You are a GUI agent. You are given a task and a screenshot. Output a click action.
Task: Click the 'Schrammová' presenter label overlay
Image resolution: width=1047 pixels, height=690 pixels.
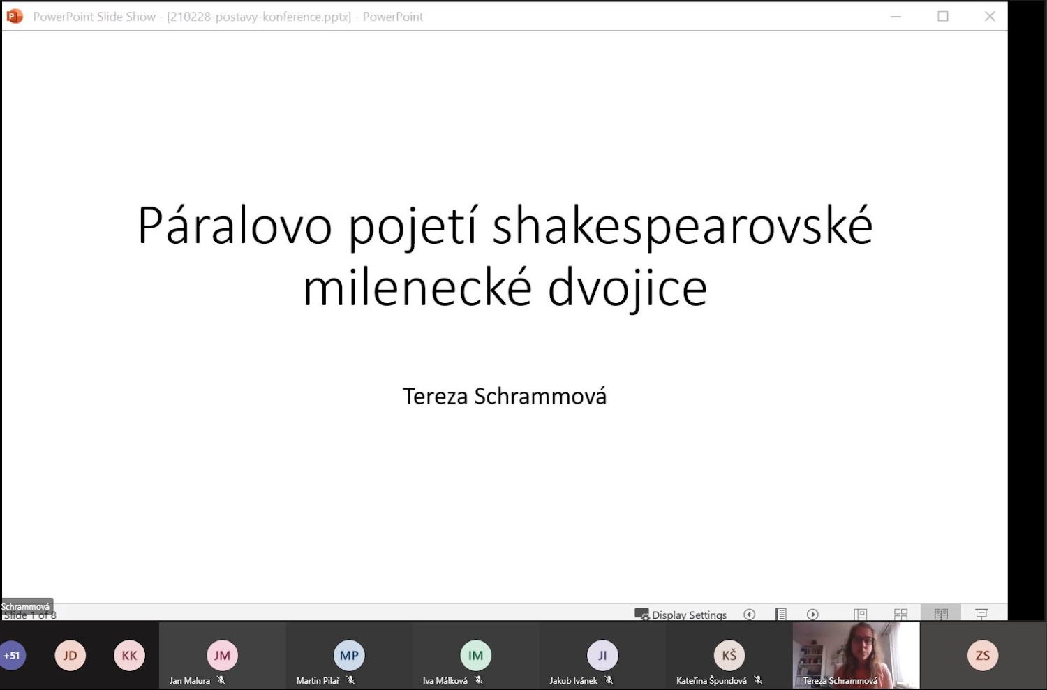(x=26, y=606)
